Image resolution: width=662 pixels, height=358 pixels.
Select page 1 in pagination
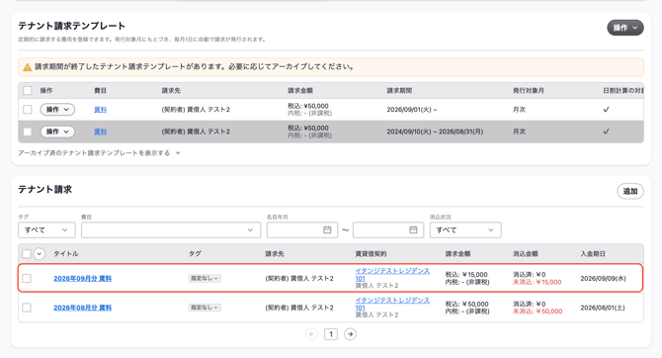[x=331, y=334]
